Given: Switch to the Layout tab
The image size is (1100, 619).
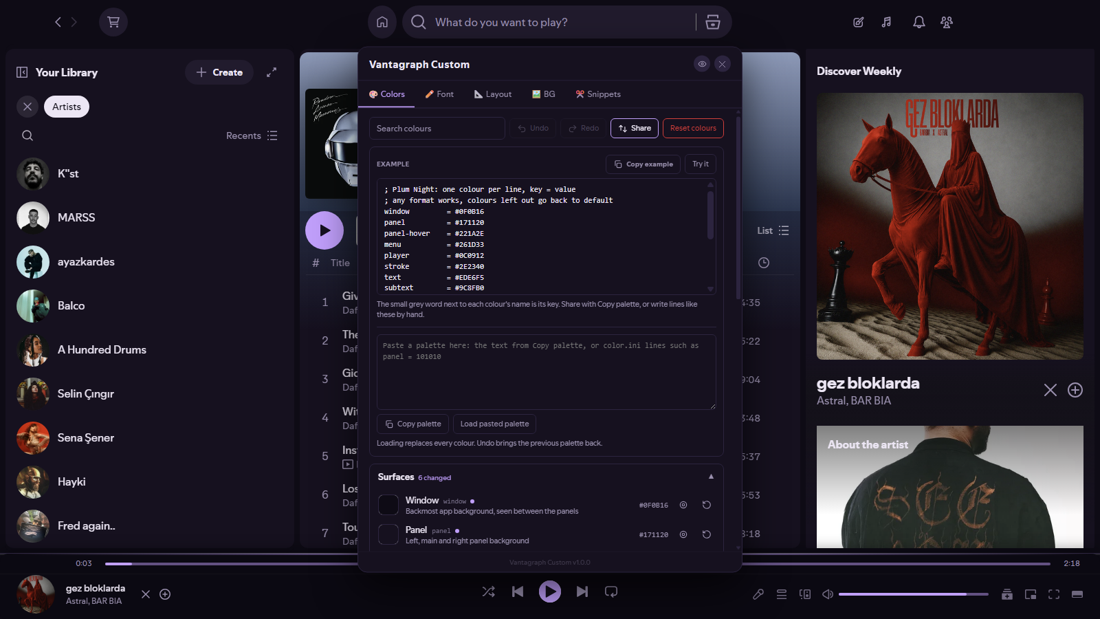Looking at the screenshot, I should point(493,94).
